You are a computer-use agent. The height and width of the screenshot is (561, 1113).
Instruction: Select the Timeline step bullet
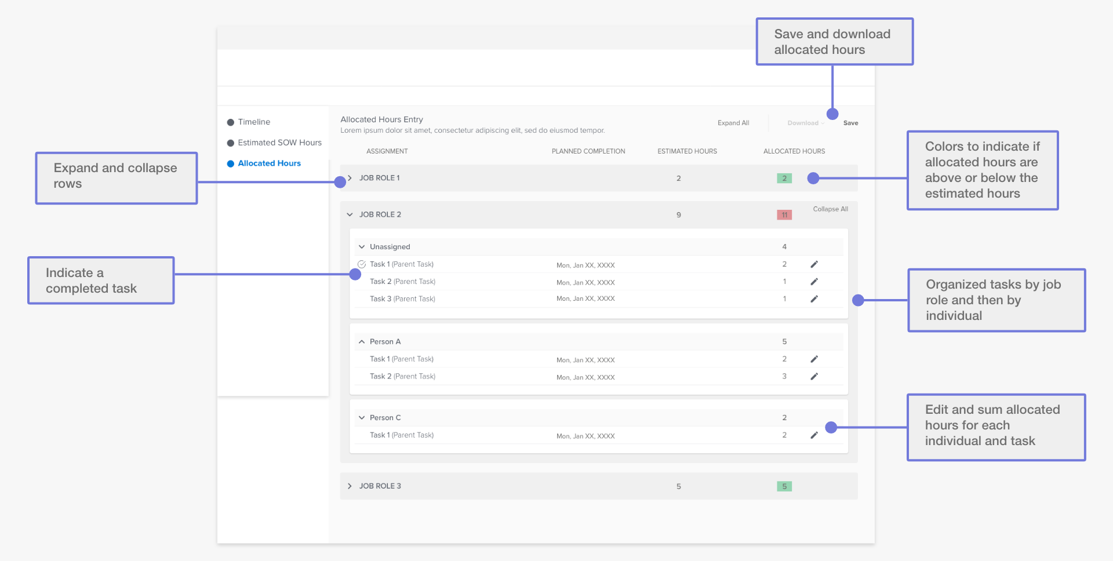pos(231,122)
